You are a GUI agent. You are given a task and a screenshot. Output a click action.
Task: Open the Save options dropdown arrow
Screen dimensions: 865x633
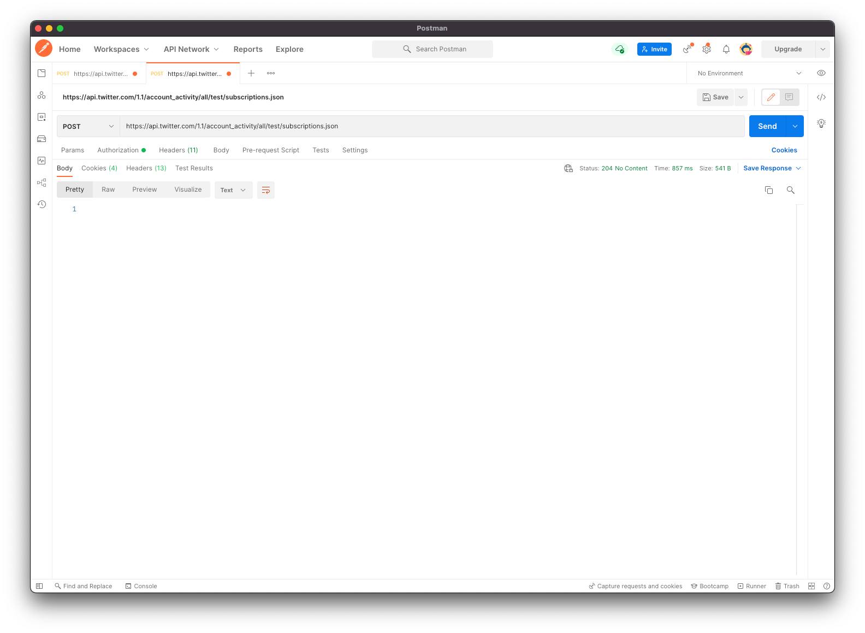coord(741,97)
